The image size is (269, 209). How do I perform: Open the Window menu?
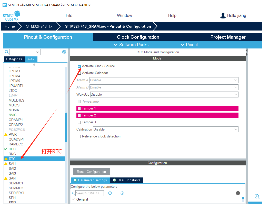(x=125, y=15)
